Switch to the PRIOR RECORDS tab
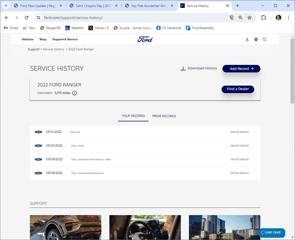The image size is (295, 240). [164, 116]
